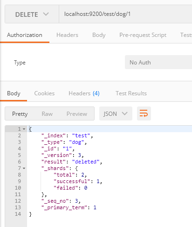Click the request URL field localhost:9200/test/dog/1
192x227 pixels.
pyautogui.click(x=125, y=14)
